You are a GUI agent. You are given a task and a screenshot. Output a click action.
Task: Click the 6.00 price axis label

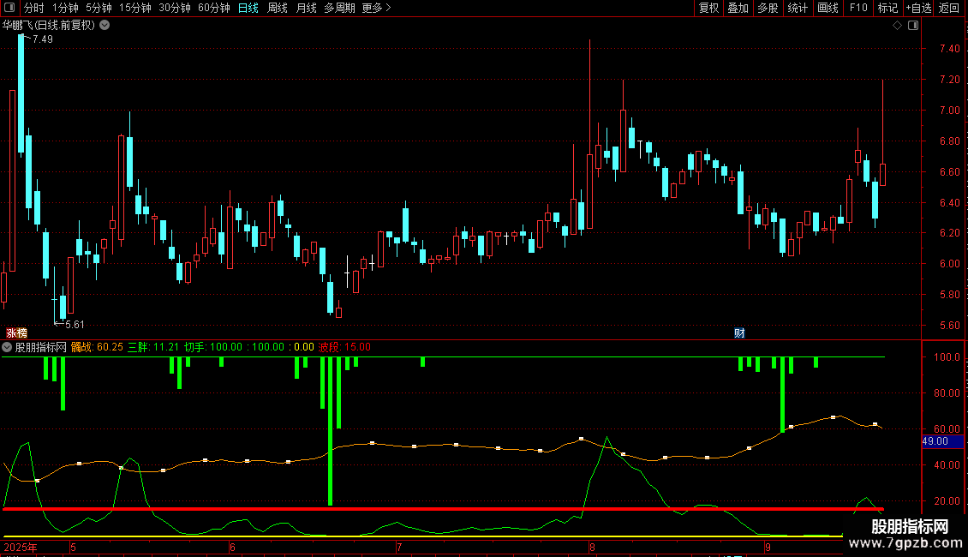(949, 264)
